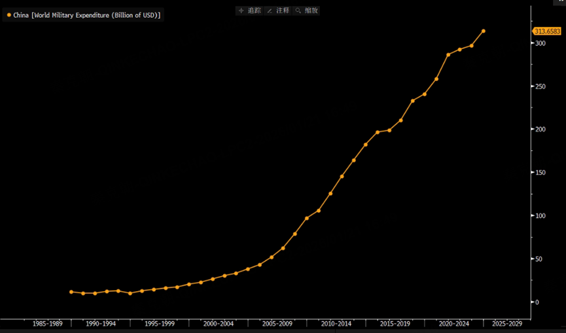Click the 1990-1994 x-axis label
Image resolution: width=566 pixels, height=333 pixels.
(101, 323)
